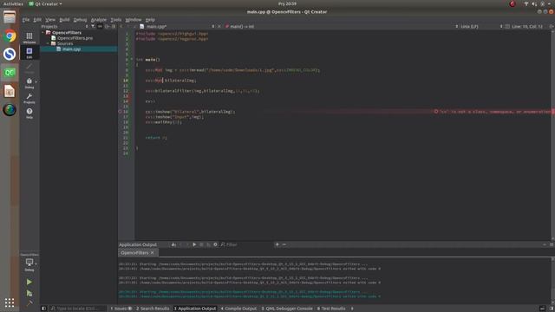Viewport: 555px width, 312px height.
Task: Open the Debug menu
Action: [x=80, y=20]
